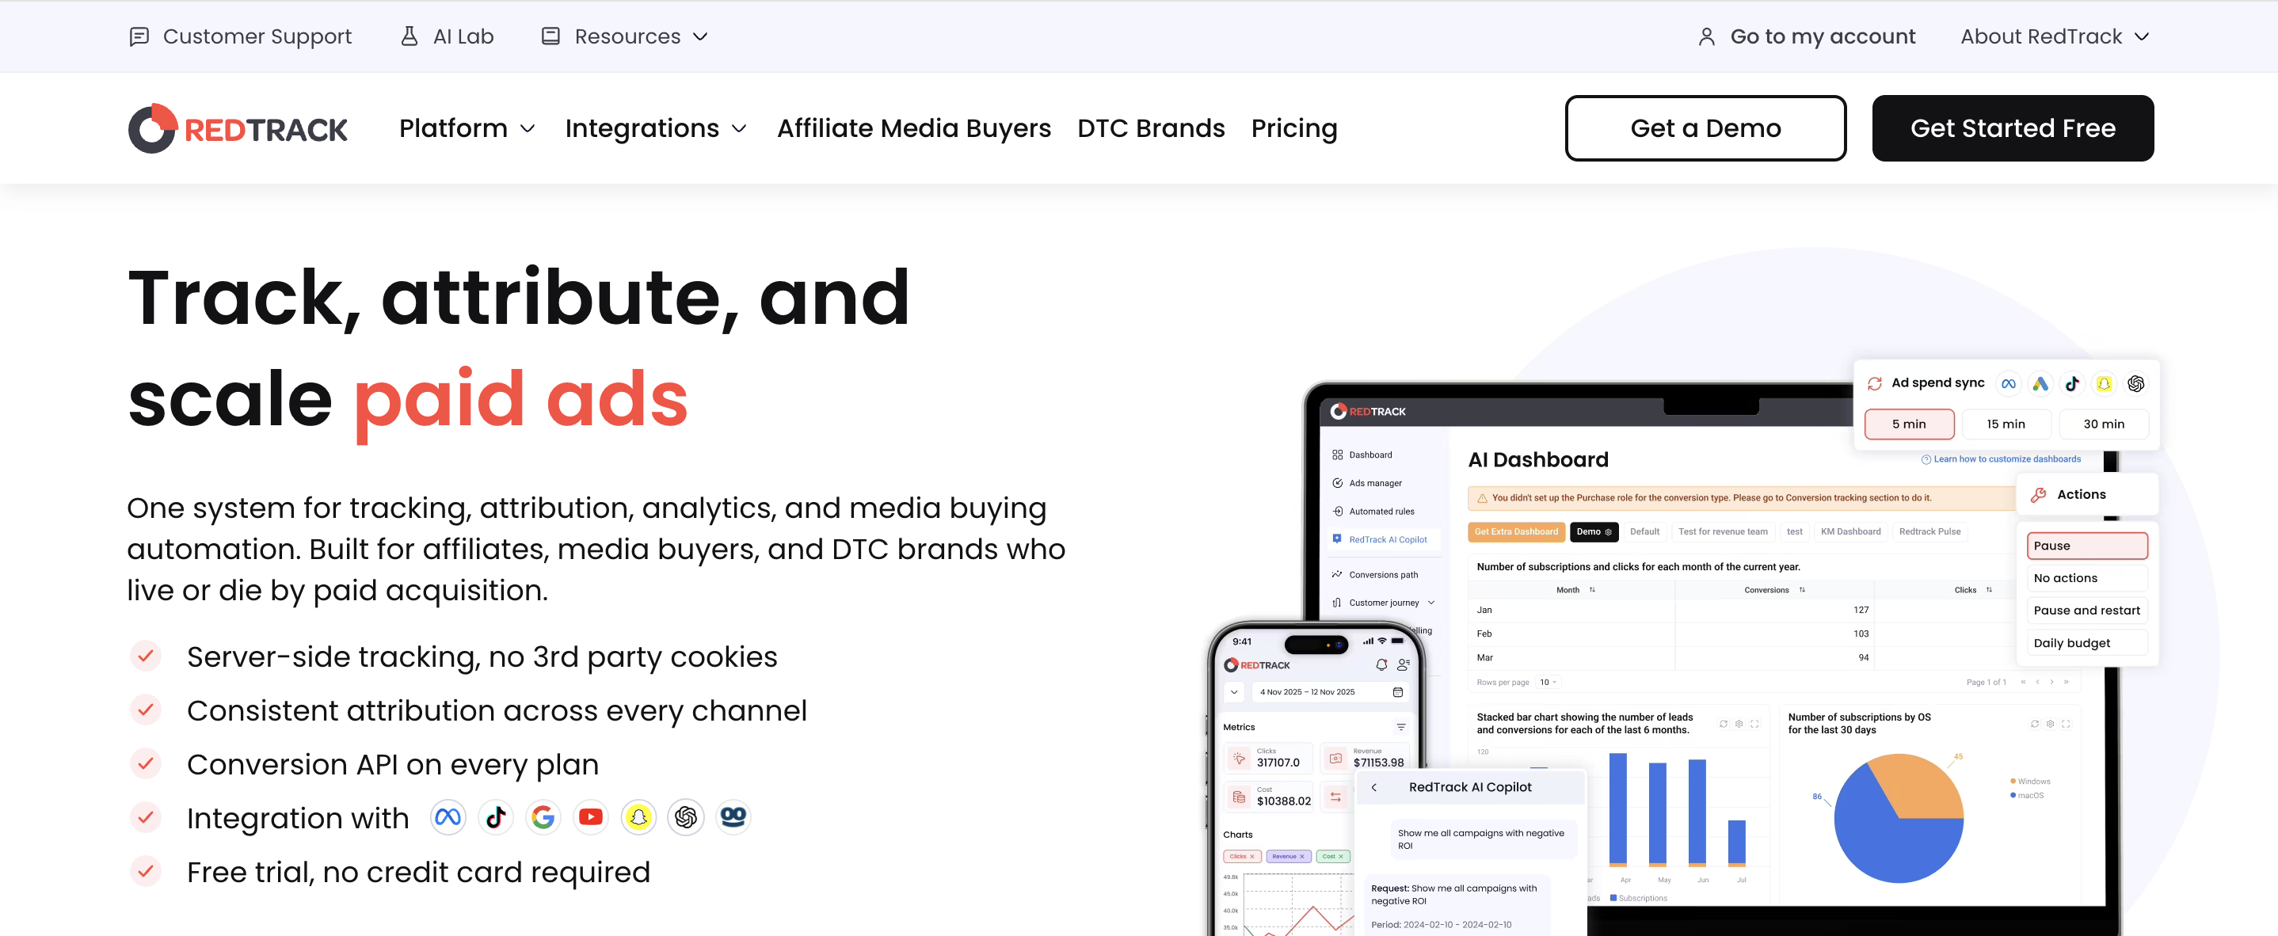Click the notification bell on the phone mockup

pyautogui.click(x=1381, y=664)
